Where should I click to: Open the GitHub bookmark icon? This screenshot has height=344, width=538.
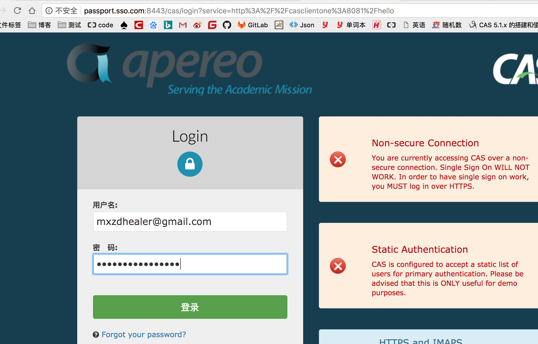pos(227,25)
